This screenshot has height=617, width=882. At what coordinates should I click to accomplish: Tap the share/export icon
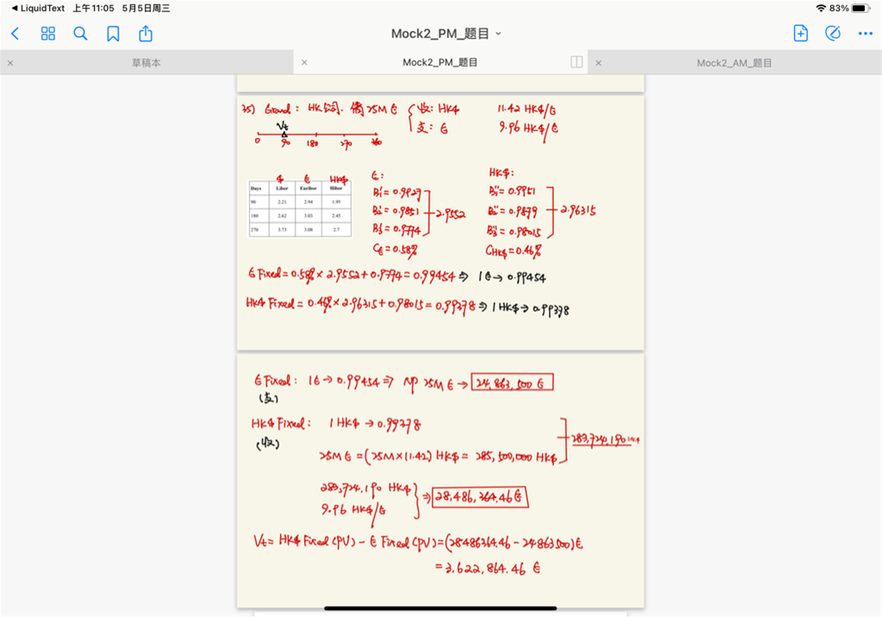(x=146, y=34)
